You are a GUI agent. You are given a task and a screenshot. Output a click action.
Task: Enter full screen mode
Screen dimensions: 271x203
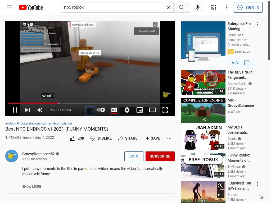[x=165, y=110]
